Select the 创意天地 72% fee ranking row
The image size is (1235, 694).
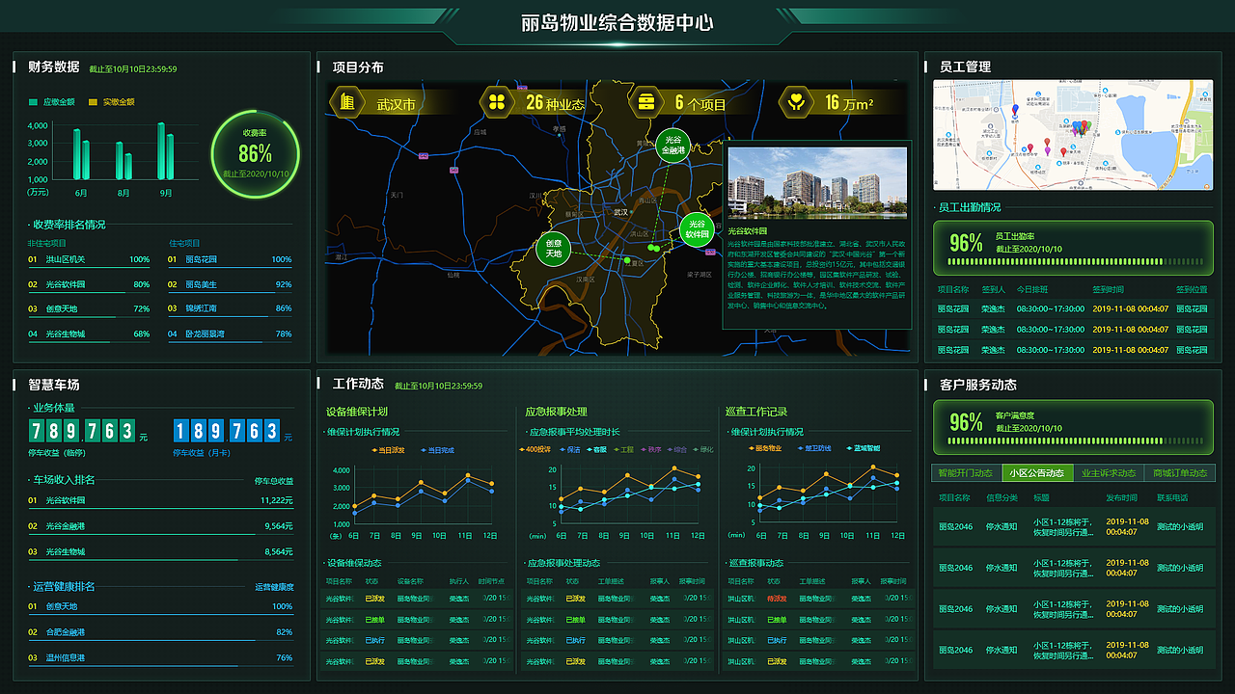coord(89,309)
